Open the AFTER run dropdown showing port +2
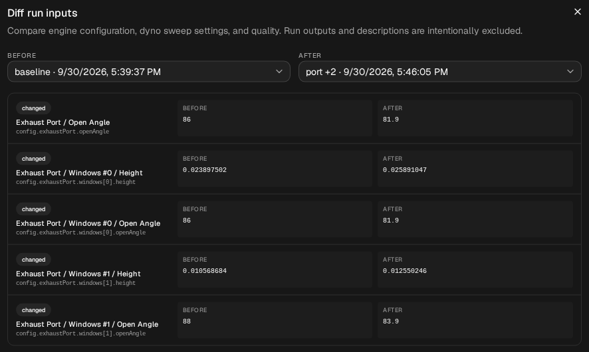Viewport: 589px width, 352px height. [x=440, y=71]
